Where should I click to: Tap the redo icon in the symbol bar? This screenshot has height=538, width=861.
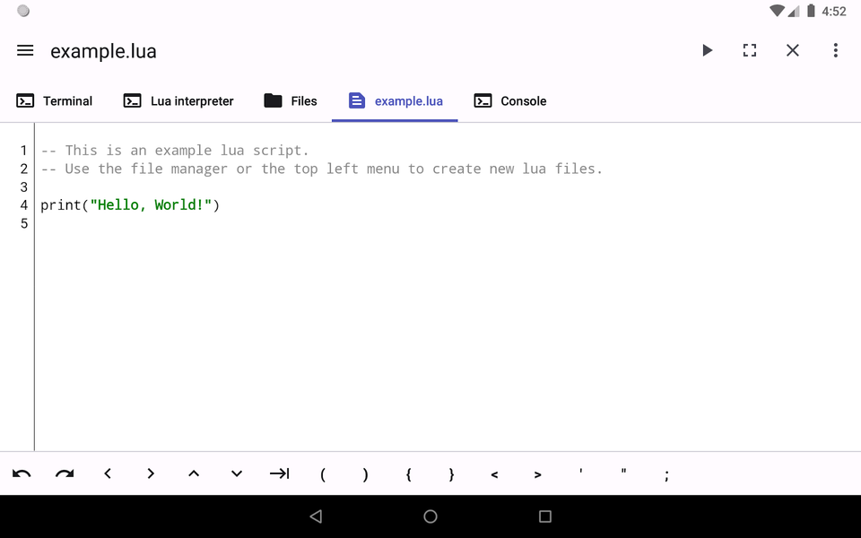point(65,473)
